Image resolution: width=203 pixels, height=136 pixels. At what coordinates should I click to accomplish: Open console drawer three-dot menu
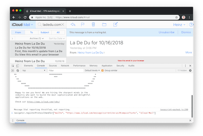pyautogui.click(x=13, y=121)
